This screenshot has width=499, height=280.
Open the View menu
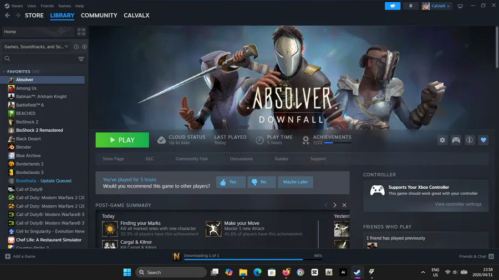(32, 6)
